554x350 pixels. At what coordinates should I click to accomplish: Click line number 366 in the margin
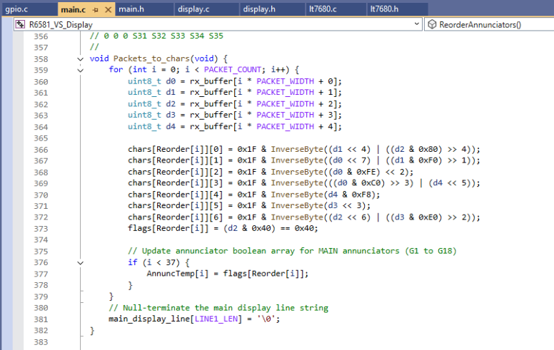click(41, 150)
